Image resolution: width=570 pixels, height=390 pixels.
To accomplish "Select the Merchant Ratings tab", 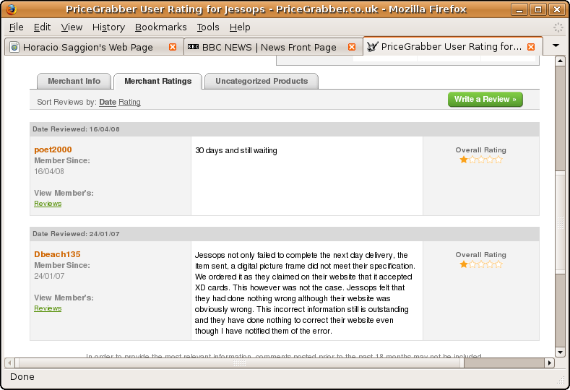I will click(x=157, y=81).
